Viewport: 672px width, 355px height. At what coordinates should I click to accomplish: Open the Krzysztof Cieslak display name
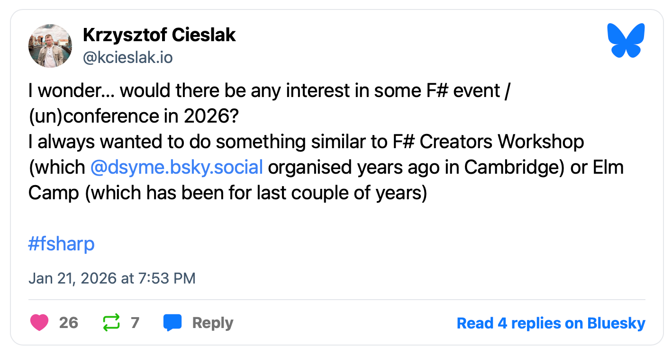(x=159, y=35)
